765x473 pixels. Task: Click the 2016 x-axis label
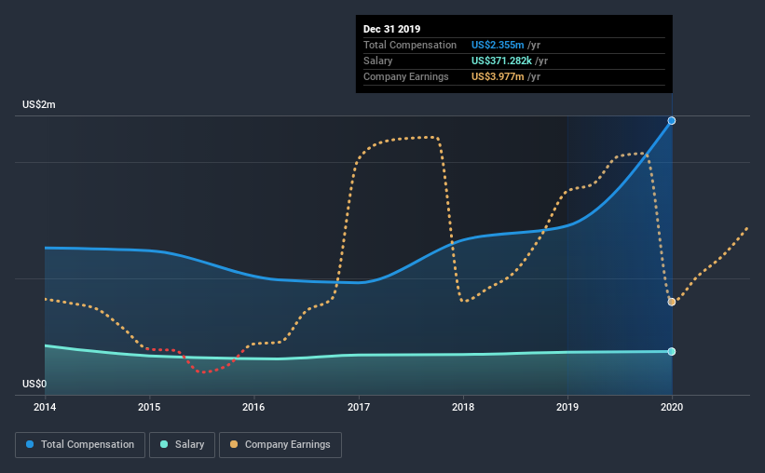[x=253, y=407]
